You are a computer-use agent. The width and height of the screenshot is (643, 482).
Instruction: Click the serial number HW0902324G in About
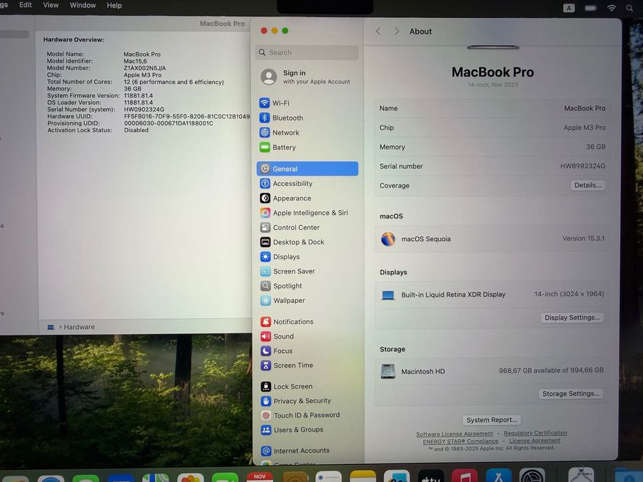[x=582, y=166]
